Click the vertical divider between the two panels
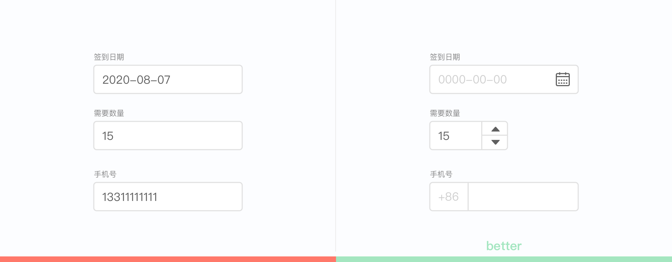672x262 pixels. pos(336,126)
